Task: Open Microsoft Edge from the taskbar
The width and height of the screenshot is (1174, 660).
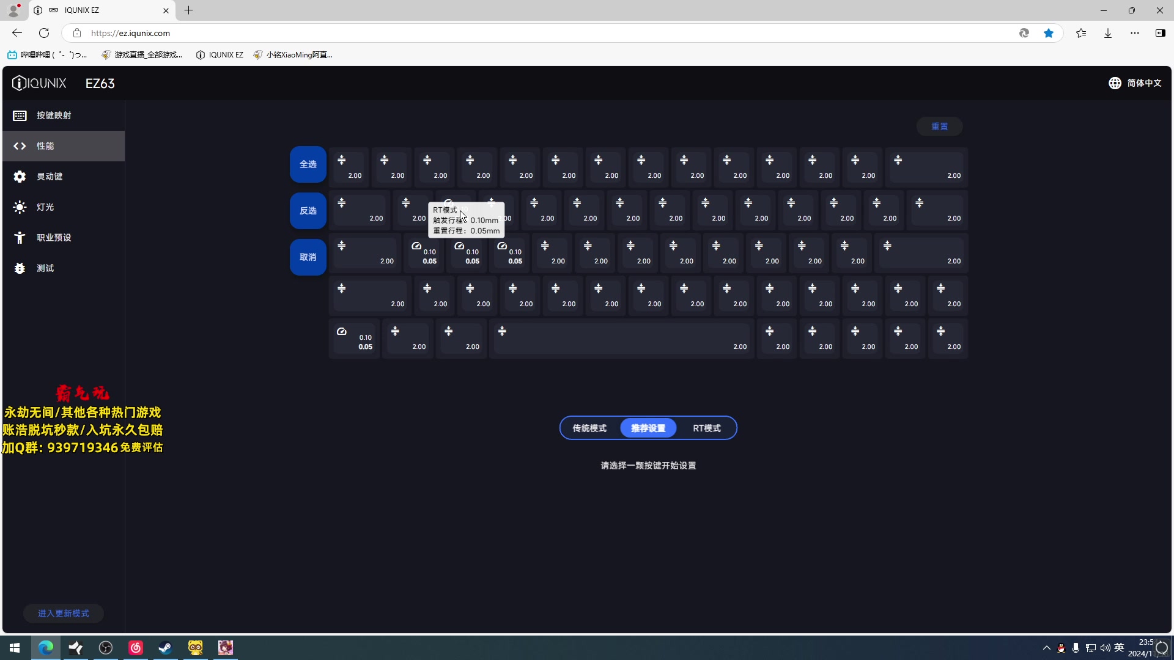Action: click(46, 648)
